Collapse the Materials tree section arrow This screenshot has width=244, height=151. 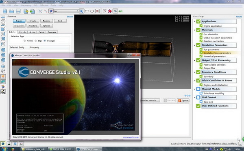[194, 30]
